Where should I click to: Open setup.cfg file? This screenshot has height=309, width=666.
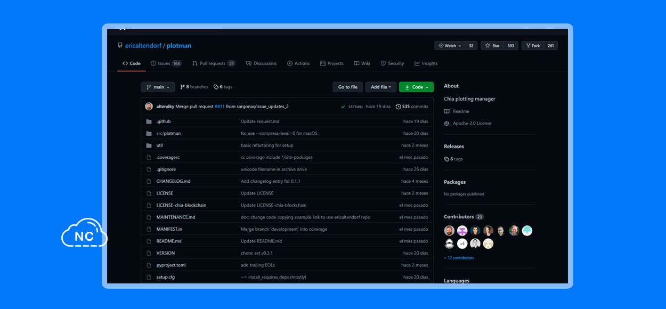pyautogui.click(x=166, y=277)
